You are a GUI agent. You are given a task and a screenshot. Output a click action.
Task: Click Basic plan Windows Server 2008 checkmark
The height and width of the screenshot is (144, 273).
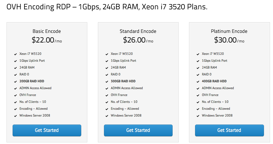(x=16, y=116)
